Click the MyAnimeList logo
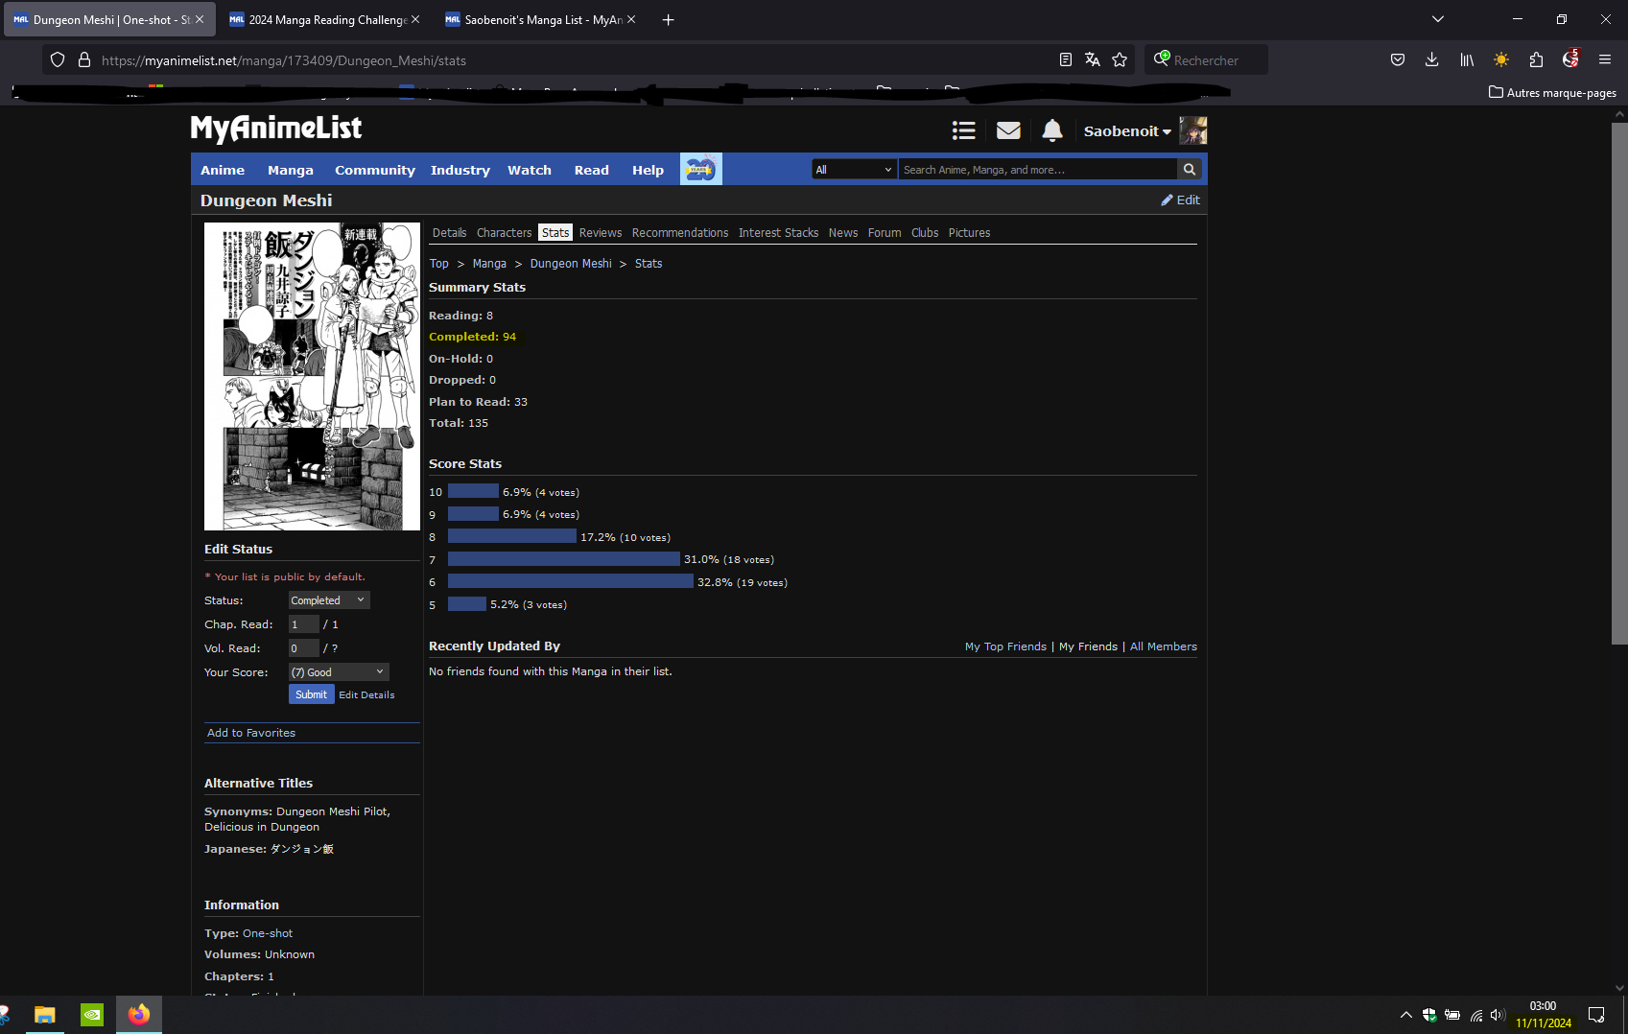Screen dimensions: 1628x1034 (276, 129)
